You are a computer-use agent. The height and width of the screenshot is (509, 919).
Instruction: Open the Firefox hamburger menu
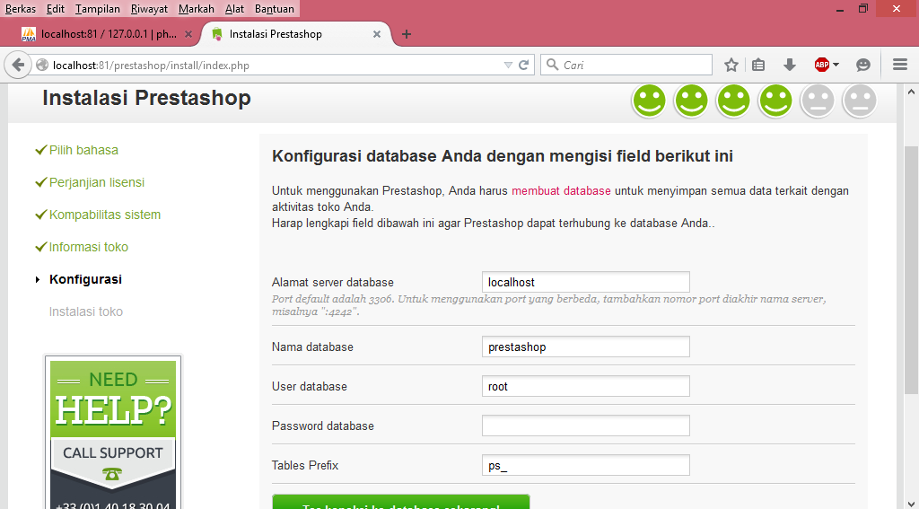click(900, 66)
